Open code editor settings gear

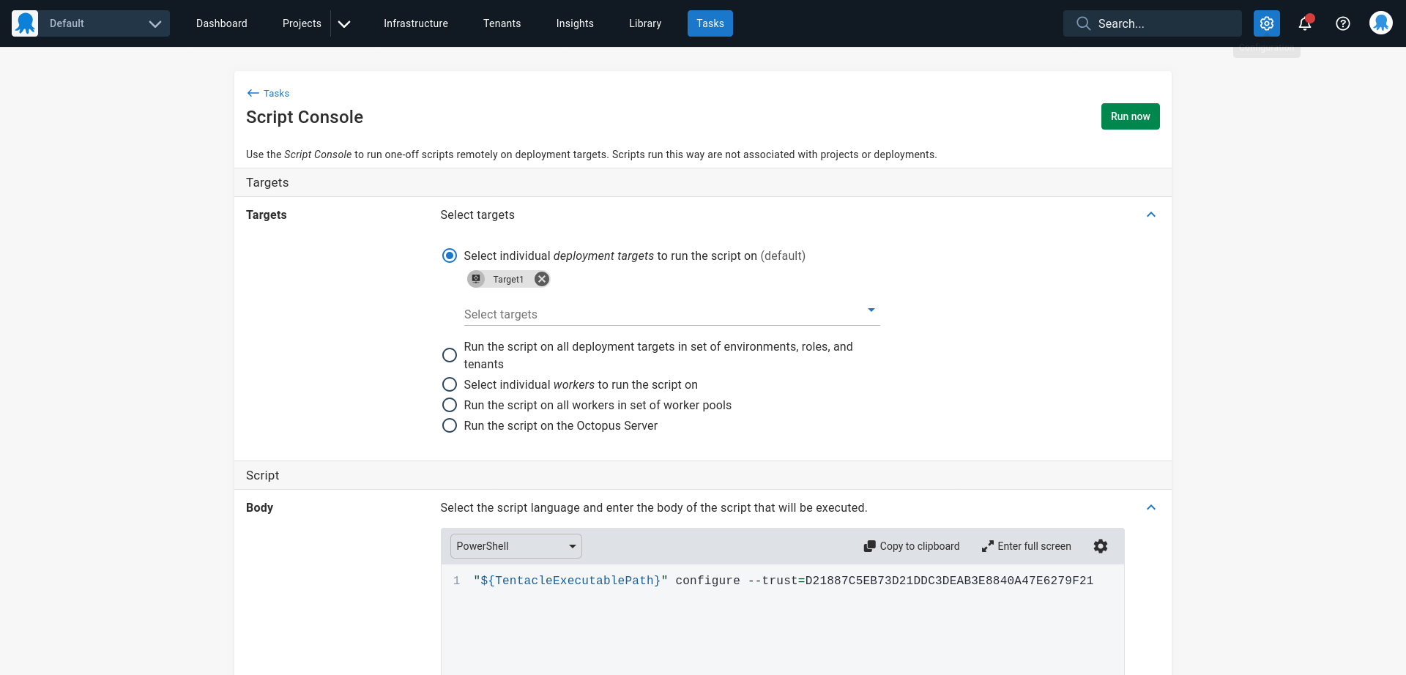point(1100,546)
